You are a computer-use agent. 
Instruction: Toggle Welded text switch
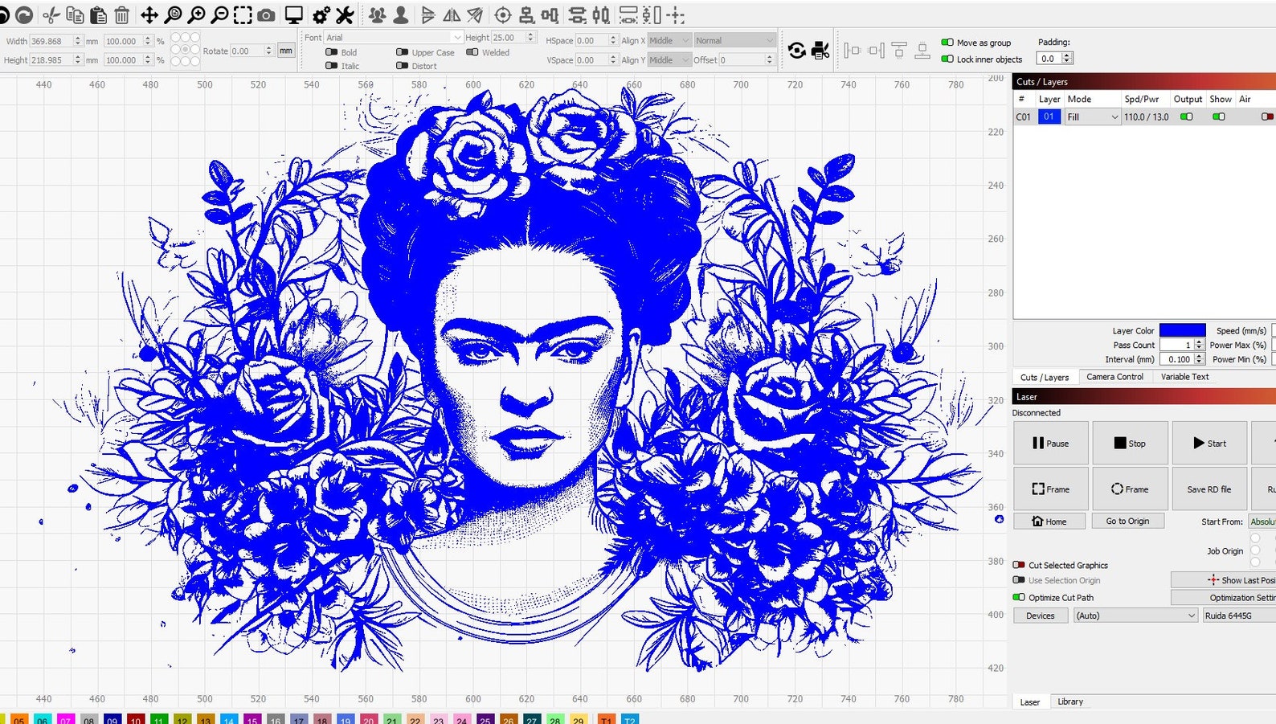coord(472,52)
